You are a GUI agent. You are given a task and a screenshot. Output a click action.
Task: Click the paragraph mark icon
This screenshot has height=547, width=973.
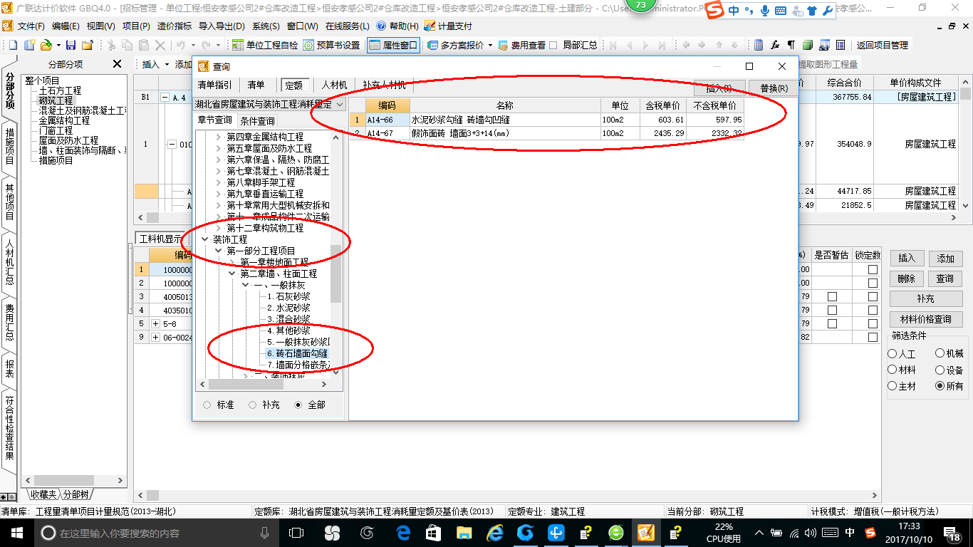pos(791,45)
